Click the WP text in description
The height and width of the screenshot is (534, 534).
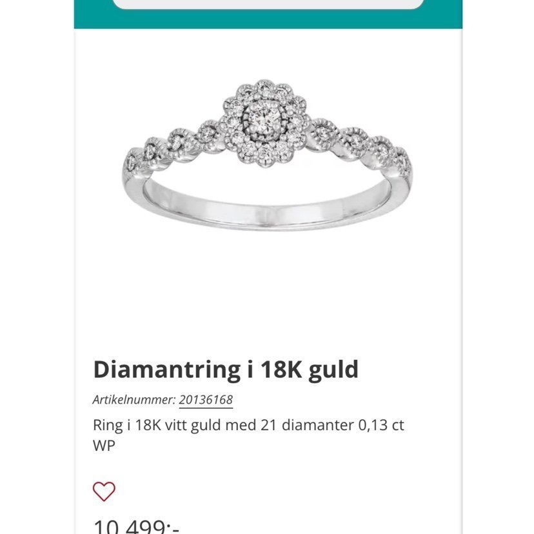(x=104, y=446)
